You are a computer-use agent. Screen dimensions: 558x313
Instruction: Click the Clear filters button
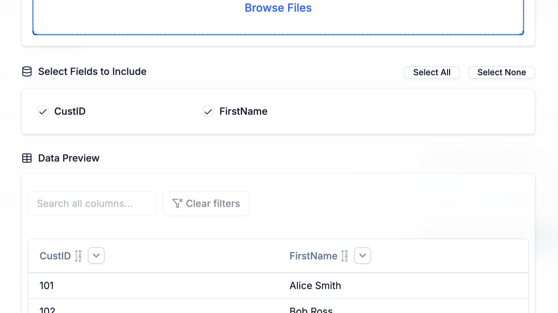pos(206,203)
